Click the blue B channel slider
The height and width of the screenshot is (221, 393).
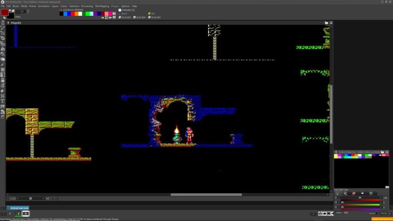(360, 207)
